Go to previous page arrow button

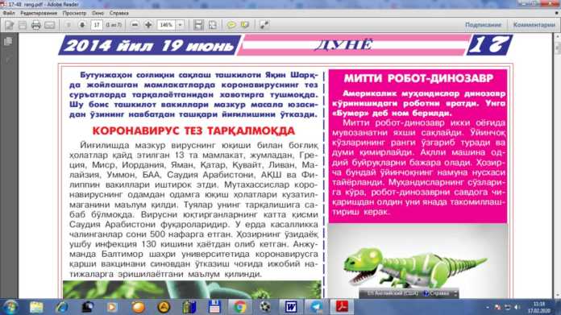[69, 25]
